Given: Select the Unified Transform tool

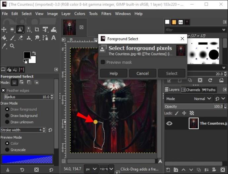Looking at the screenshot, I should click(x=45, y=29).
